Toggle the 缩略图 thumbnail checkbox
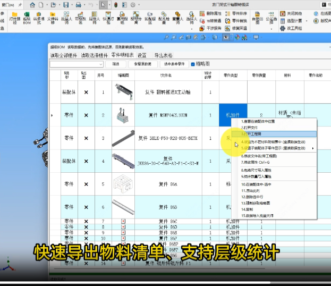 coord(193,64)
